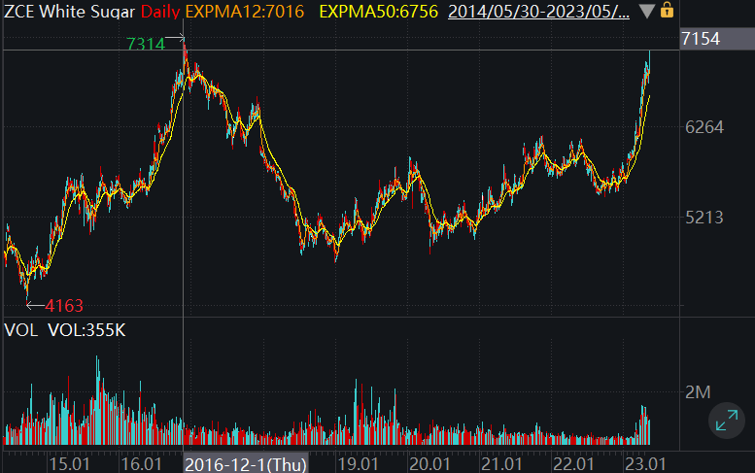Click the 2M volume axis label
The image size is (755, 473).
(x=698, y=392)
